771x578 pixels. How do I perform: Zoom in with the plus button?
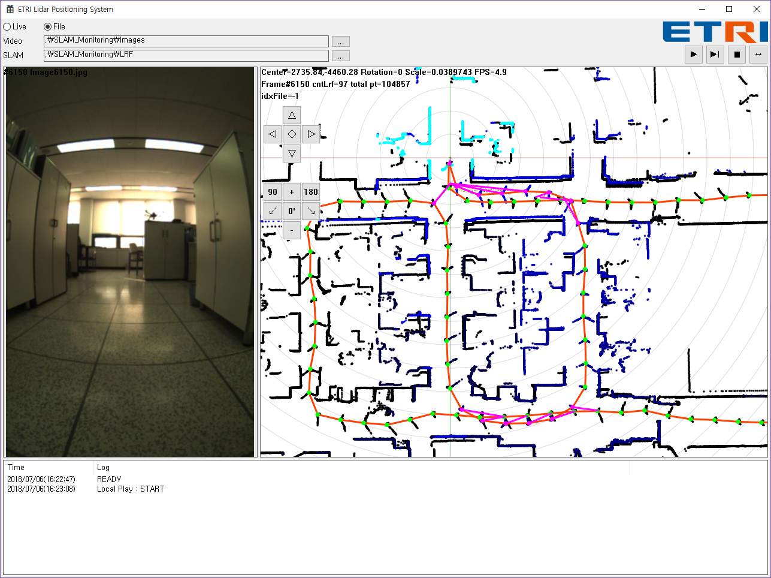tap(292, 192)
